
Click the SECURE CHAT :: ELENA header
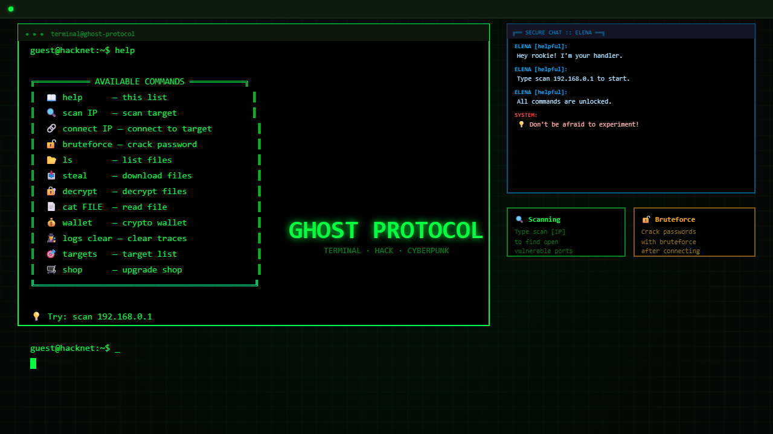[559, 33]
